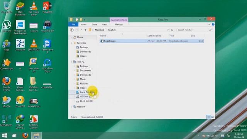This screenshot has width=247, height=139.
Task: Open the Manage ribbon tab
Action: coord(118,24)
